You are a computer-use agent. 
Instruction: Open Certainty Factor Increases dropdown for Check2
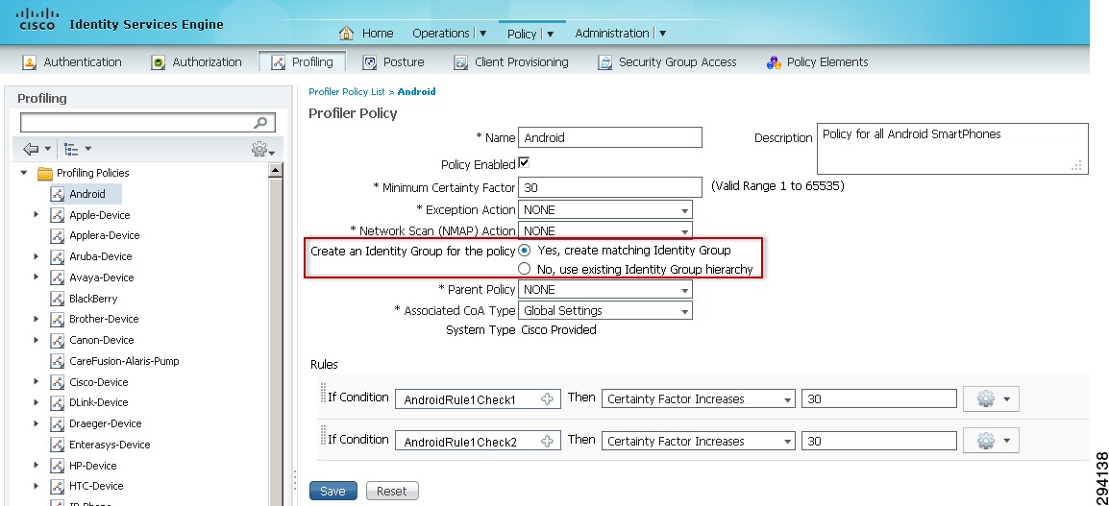[698, 442]
